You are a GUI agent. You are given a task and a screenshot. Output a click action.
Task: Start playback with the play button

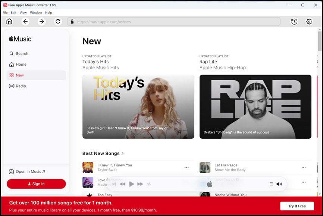[x=131, y=184]
